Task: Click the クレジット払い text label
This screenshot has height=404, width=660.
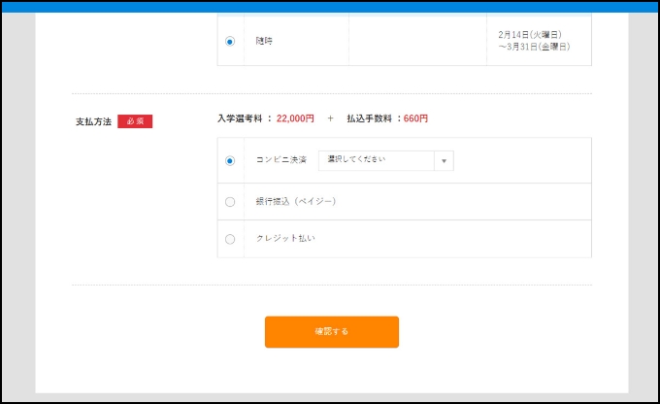Action: pos(285,238)
